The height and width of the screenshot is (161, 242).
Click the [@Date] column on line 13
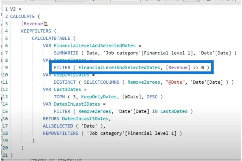tap(132, 97)
